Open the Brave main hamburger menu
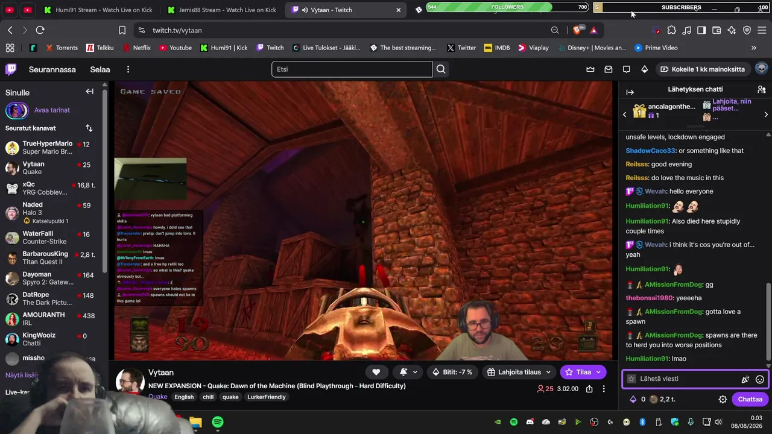Viewport: 772px width, 434px height. point(762,30)
